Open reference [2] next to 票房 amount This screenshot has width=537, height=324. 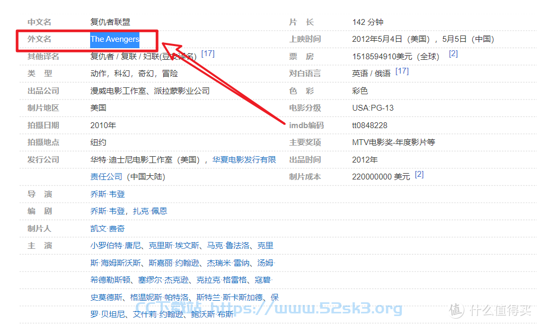coord(453,53)
